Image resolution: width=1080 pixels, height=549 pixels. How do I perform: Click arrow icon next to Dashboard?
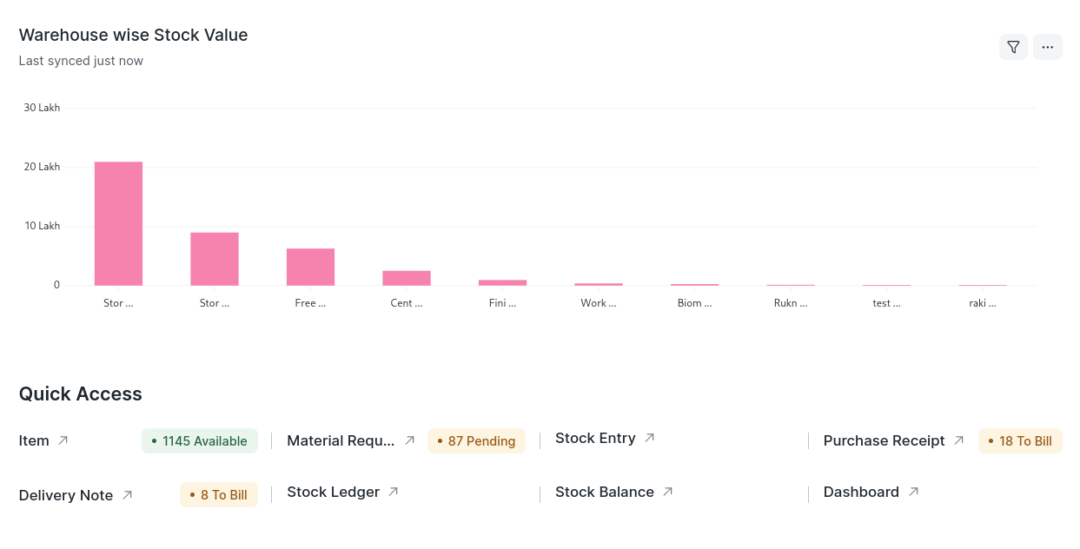pyautogui.click(x=913, y=492)
